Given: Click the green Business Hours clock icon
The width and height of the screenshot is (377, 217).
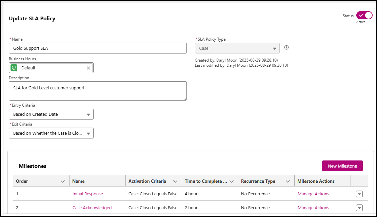Looking at the screenshot, I should (14, 68).
